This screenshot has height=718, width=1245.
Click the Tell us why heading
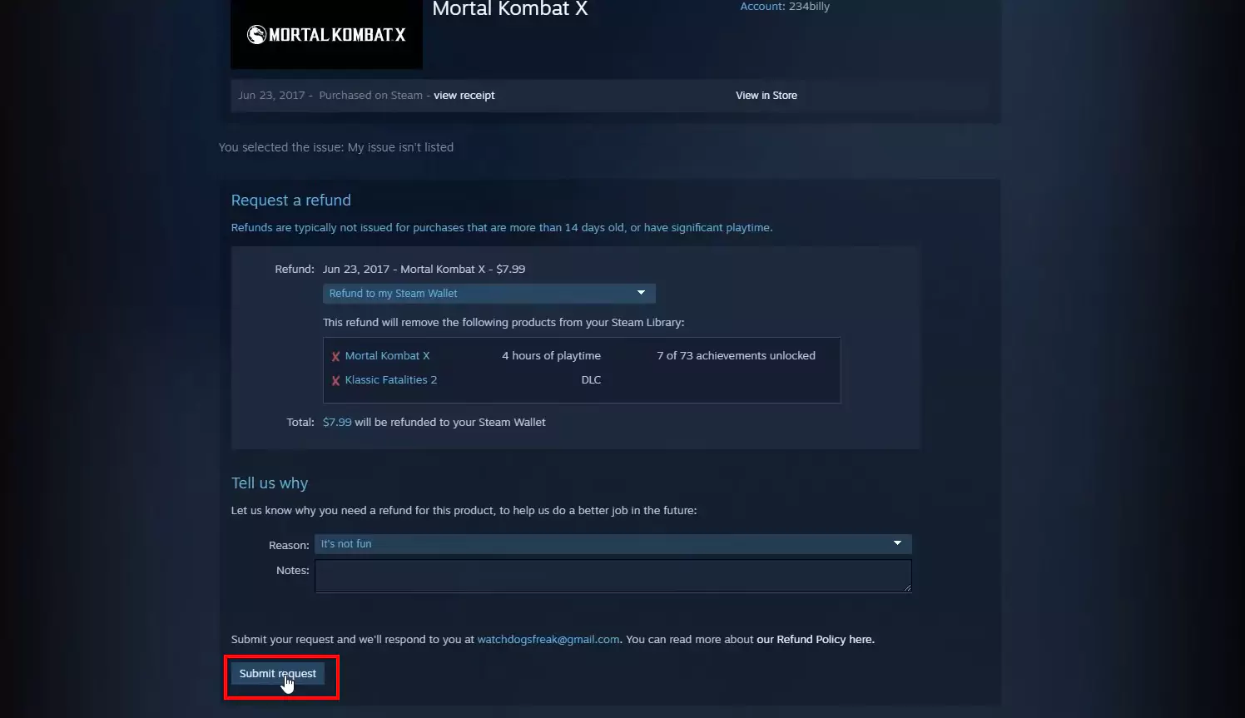tap(270, 483)
